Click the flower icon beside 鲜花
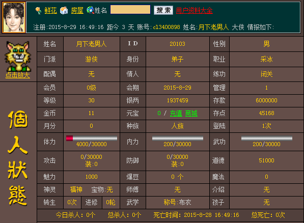This screenshot has height=223, width=304. click(38, 11)
